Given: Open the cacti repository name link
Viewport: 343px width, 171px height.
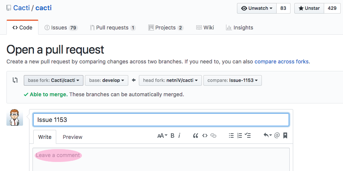Looking at the screenshot, I should pos(43,8).
